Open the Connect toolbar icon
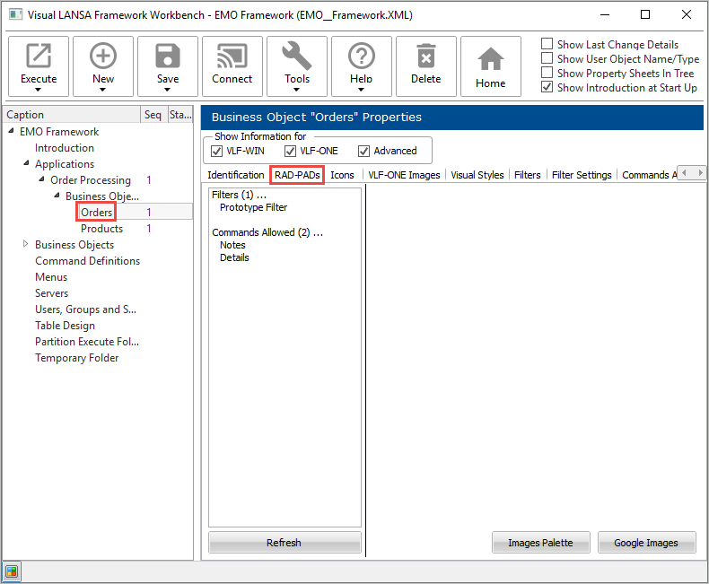The height and width of the screenshot is (584, 709). [232, 57]
